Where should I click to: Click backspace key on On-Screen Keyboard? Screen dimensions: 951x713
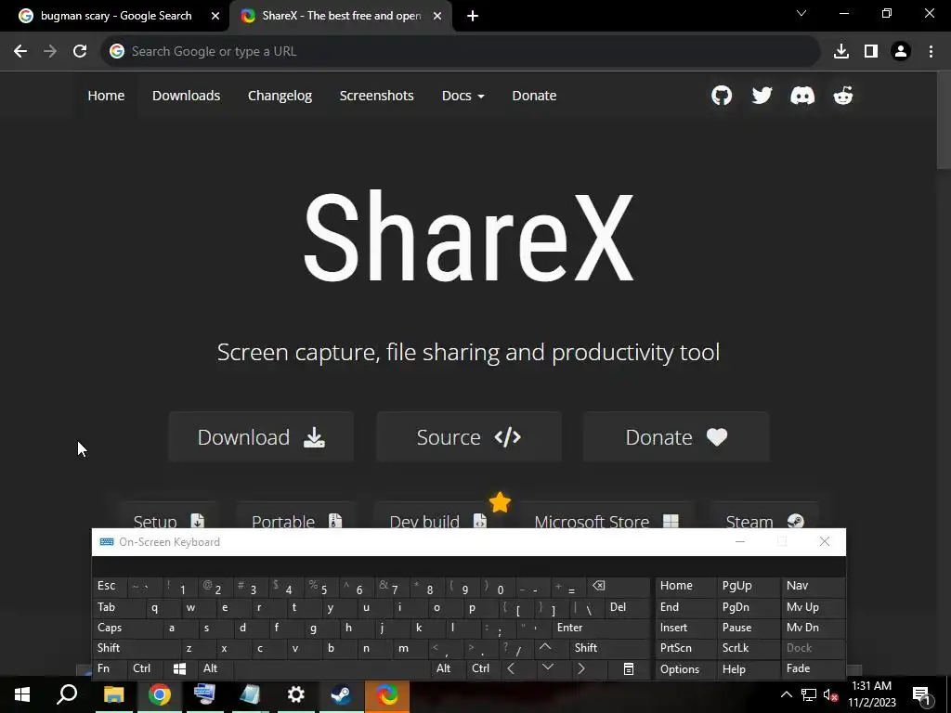[618, 586]
